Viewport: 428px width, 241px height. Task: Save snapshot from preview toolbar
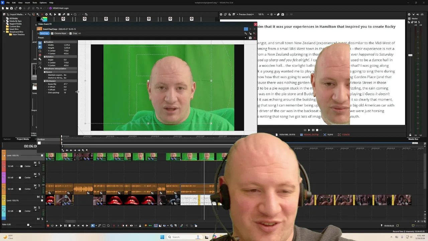click(x=283, y=14)
